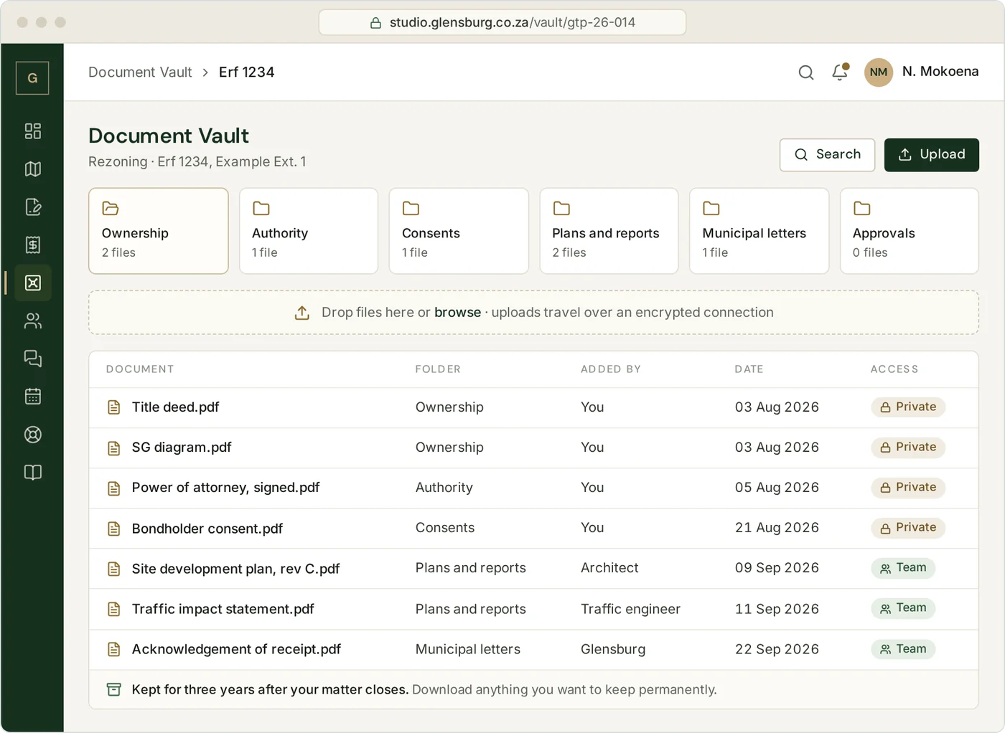This screenshot has height=733, width=1005.
Task: Go to Document Vault breadcrumb
Action: [x=140, y=72]
